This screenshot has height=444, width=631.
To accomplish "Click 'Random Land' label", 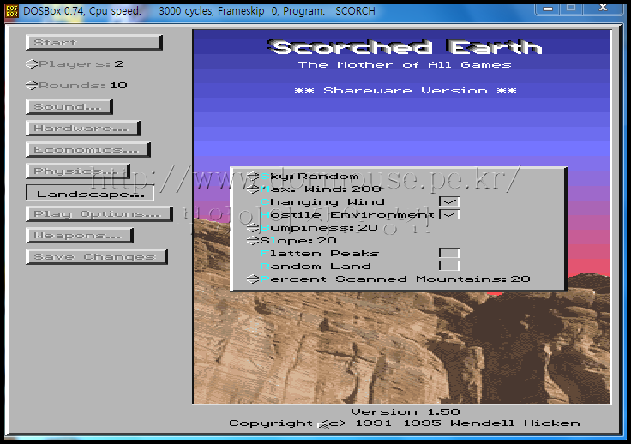I will (315, 267).
